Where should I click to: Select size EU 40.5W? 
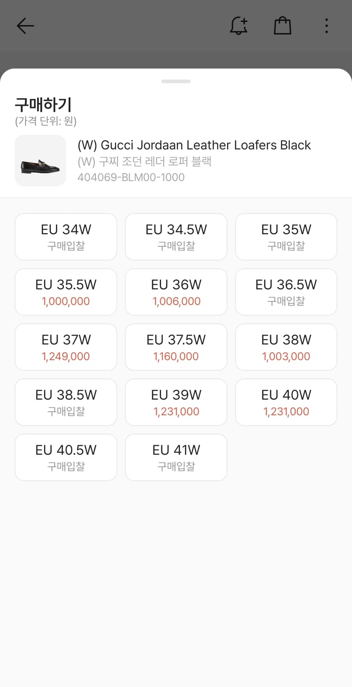pyautogui.click(x=66, y=457)
